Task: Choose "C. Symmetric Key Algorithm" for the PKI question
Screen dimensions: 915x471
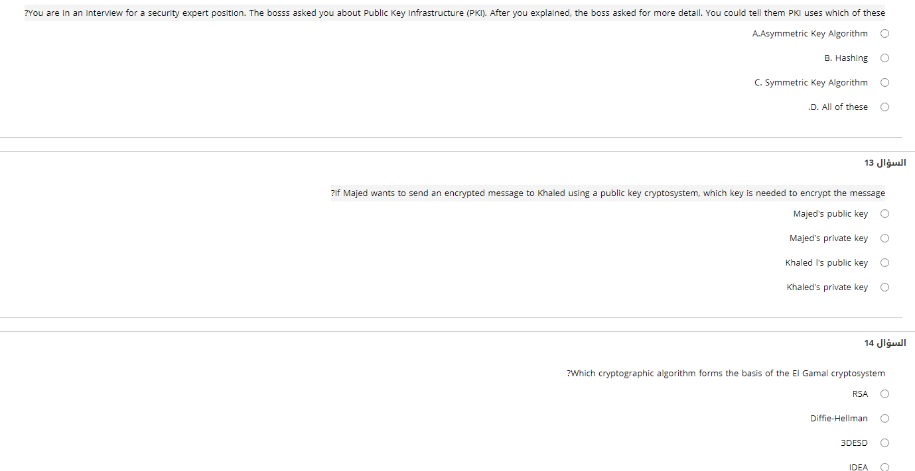Action: (x=884, y=82)
